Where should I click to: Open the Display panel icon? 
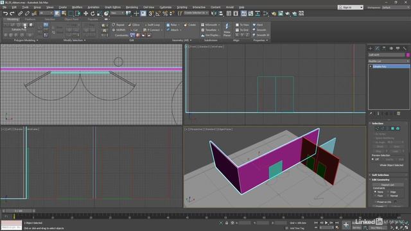[398, 49]
